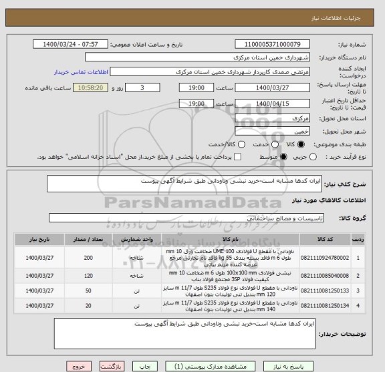
Task: Click the request creator name field
Action: [210, 72]
